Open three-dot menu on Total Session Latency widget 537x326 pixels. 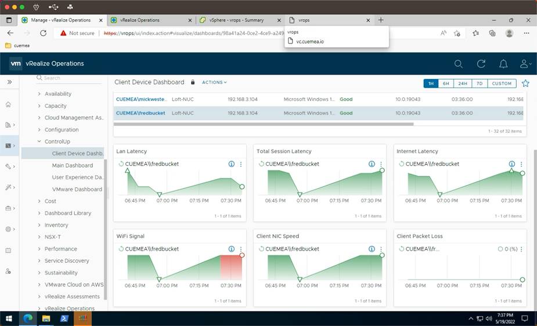381,164
